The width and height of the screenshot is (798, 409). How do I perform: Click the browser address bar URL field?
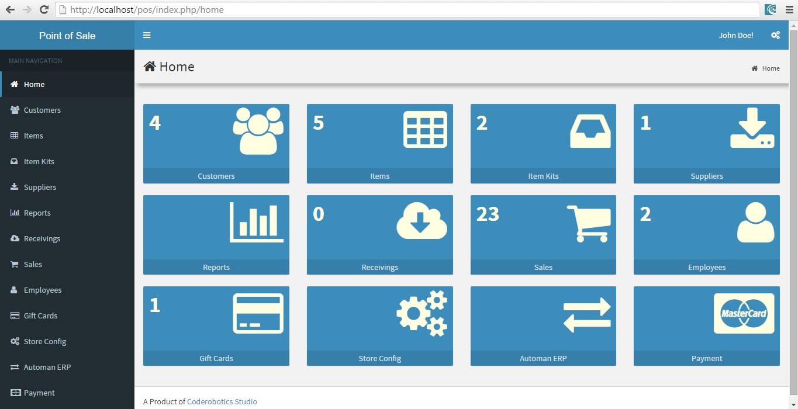pos(409,9)
